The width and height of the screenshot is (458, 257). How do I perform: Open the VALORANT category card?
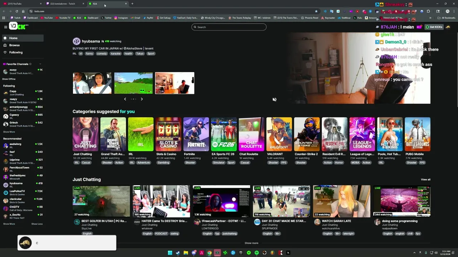279,134
